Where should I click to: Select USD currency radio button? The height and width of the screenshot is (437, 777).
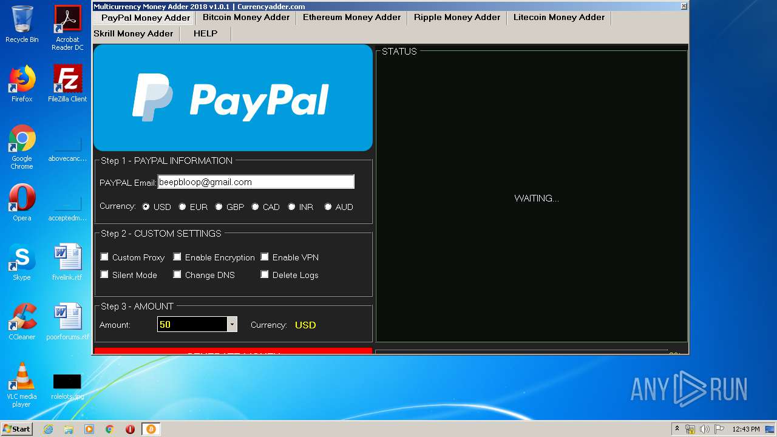click(146, 207)
